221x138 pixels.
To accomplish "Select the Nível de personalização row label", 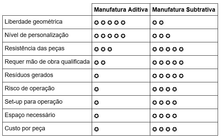I will pos(37,35).
